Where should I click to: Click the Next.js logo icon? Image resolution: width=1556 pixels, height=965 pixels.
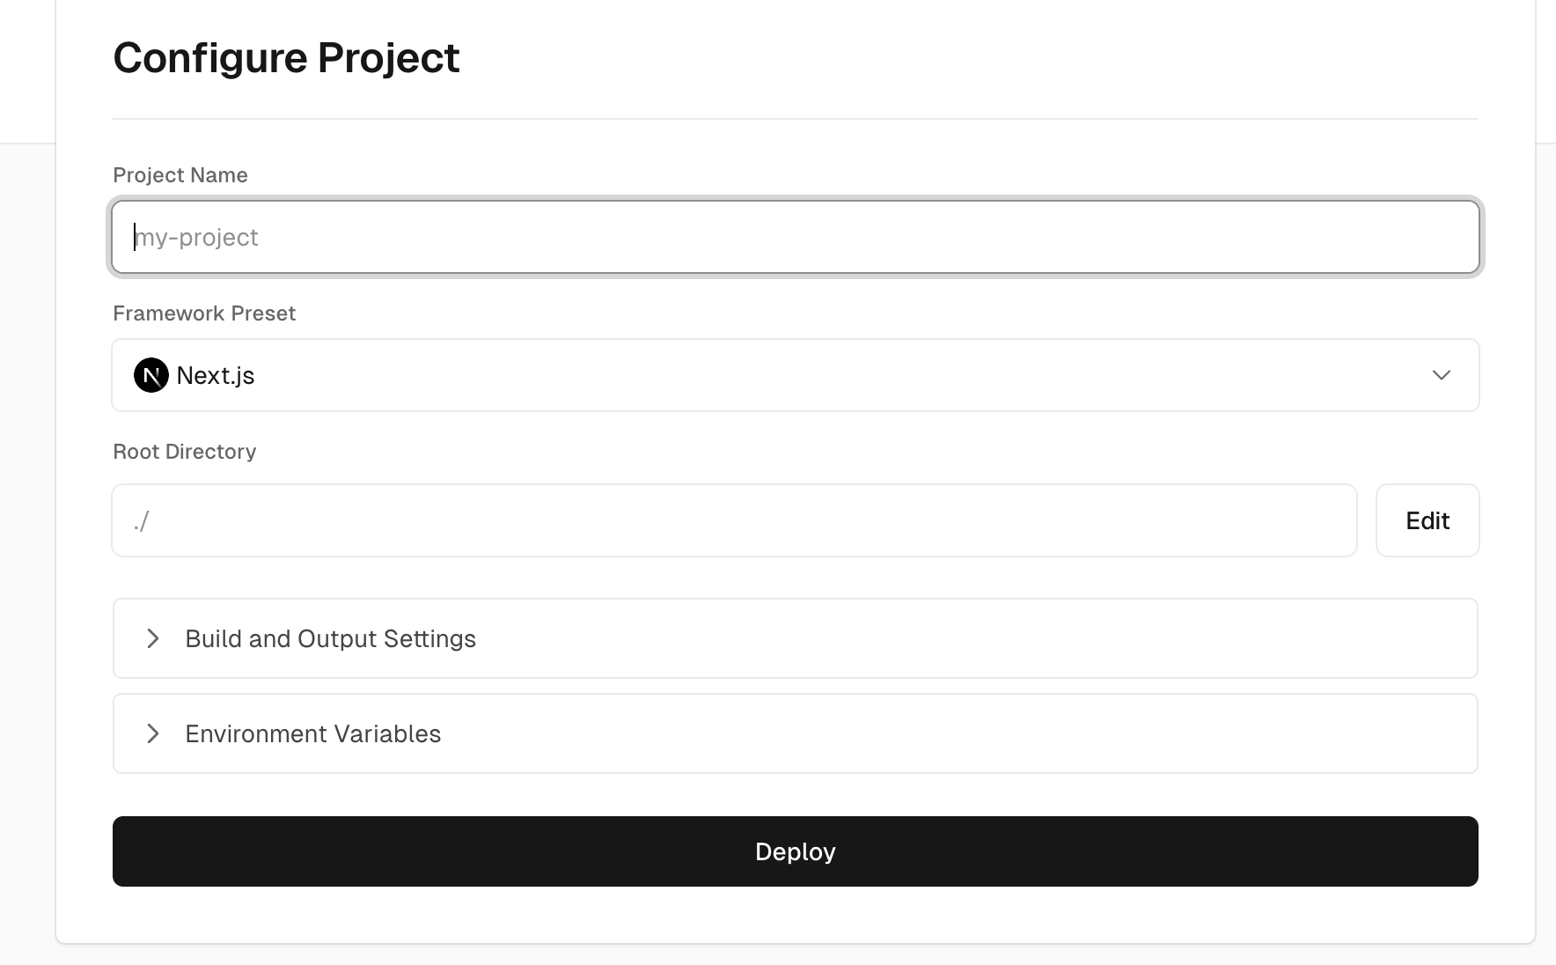tap(150, 375)
